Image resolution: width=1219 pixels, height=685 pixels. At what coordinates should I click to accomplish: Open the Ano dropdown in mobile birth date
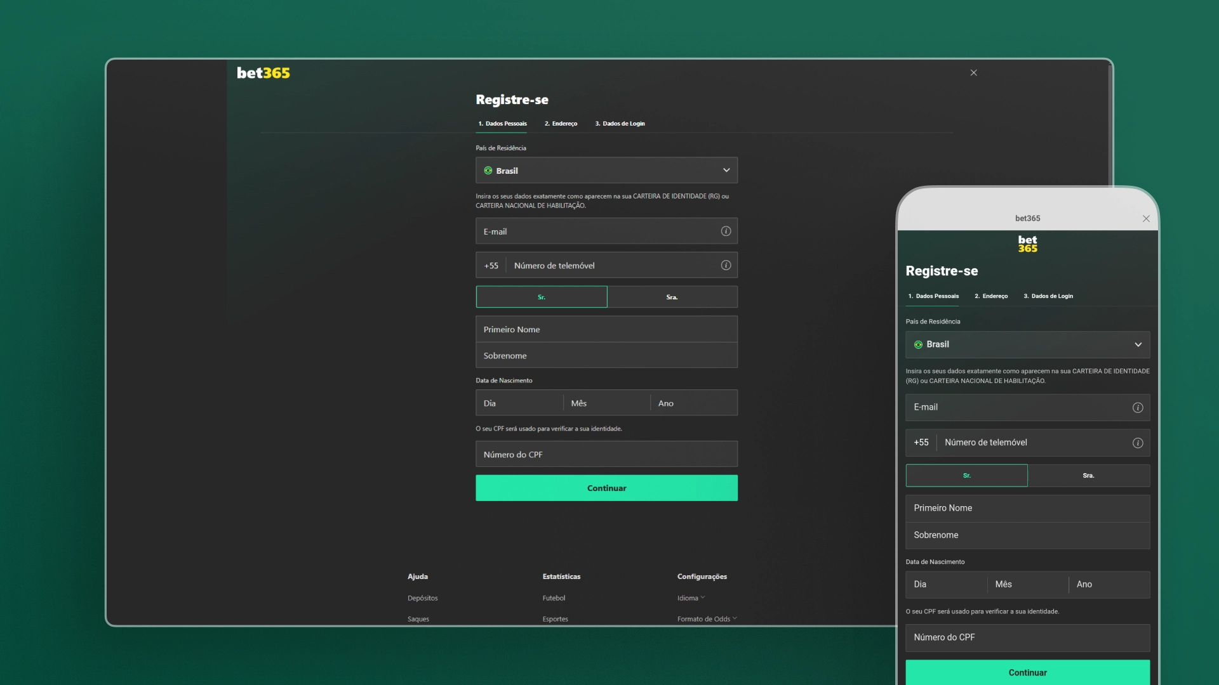1109,585
